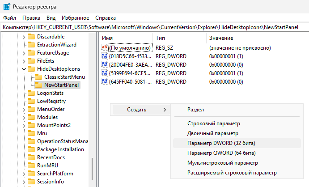This screenshot has width=309, height=187.
Task: Choose Параметр DWORD (32 бита) option
Action: [218, 143]
